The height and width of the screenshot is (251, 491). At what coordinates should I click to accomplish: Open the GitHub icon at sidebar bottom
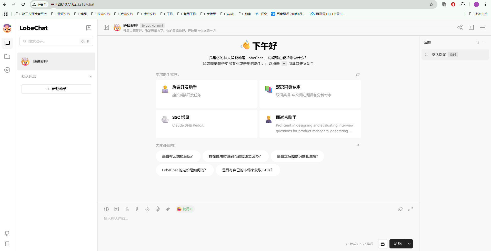[7, 234]
